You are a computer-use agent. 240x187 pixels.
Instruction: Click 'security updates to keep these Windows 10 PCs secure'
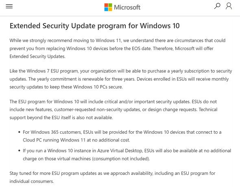(x=66, y=87)
